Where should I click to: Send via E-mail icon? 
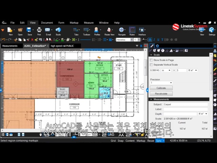tap(47, 30)
